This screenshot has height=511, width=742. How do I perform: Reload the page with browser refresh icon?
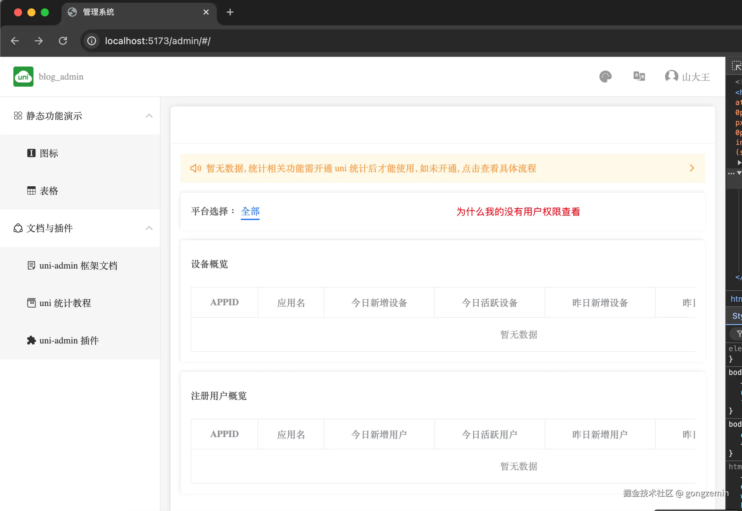coord(63,41)
